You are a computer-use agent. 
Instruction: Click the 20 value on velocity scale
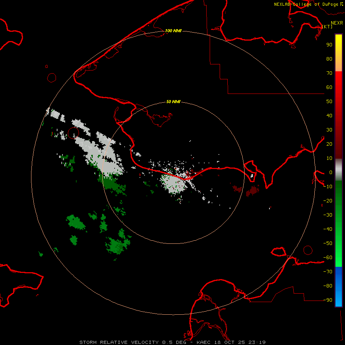[x=329, y=144]
